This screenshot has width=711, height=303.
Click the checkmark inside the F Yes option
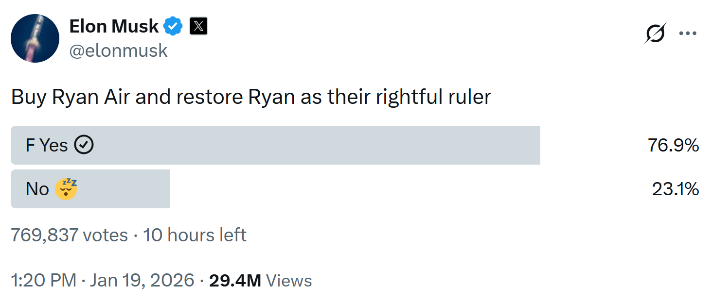(x=84, y=144)
